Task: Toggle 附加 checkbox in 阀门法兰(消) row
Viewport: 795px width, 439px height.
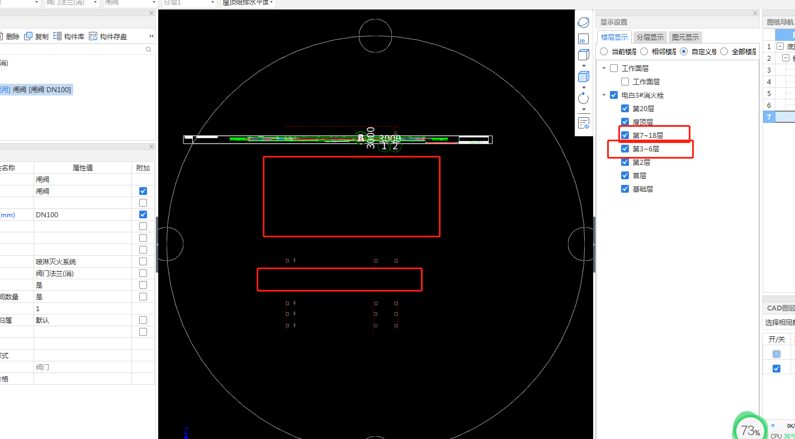Action: 143,273
